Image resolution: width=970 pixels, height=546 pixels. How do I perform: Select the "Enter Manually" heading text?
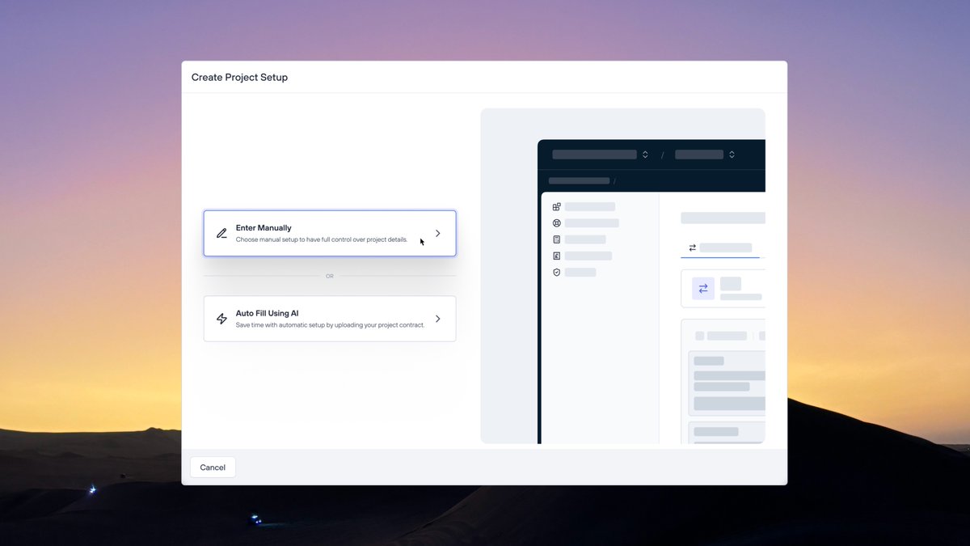pos(264,228)
